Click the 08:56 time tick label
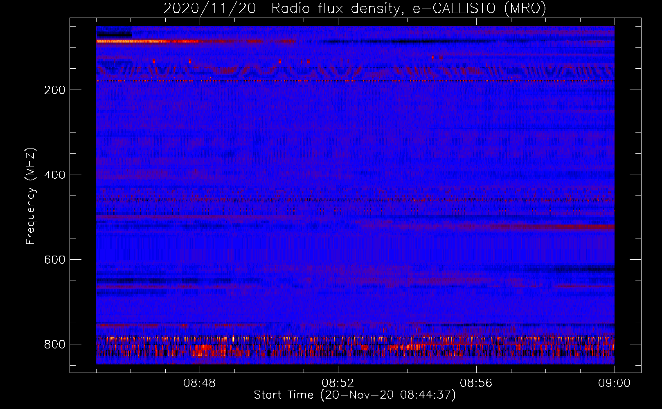This screenshot has width=662, height=409. click(476, 383)
